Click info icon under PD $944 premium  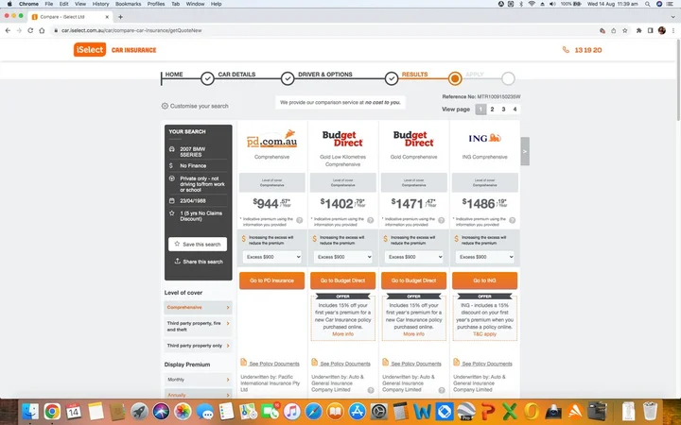pyautogui.click(x=299, y=220)
